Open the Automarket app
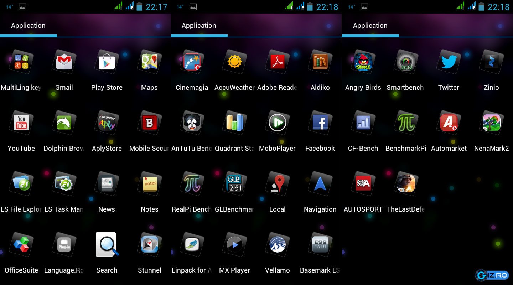This screenshot has height=285, width=513. coord(449,123)
